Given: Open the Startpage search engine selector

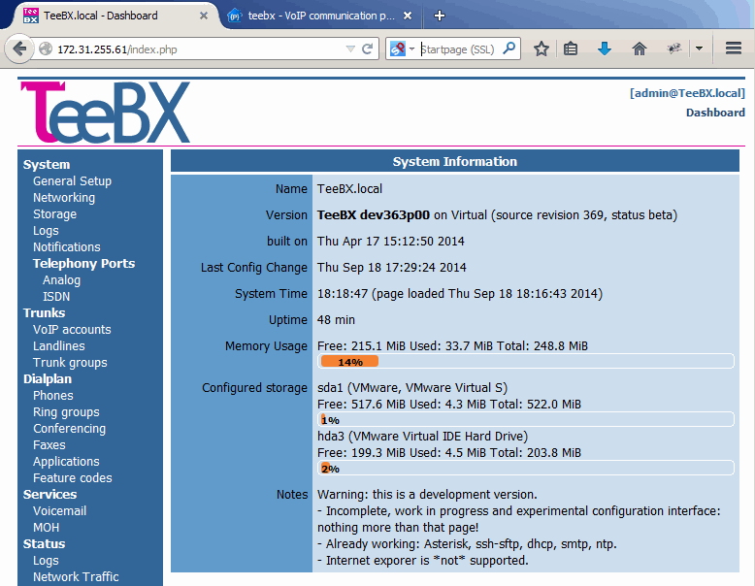Looking at the screenshot, I should coord(402,49).
